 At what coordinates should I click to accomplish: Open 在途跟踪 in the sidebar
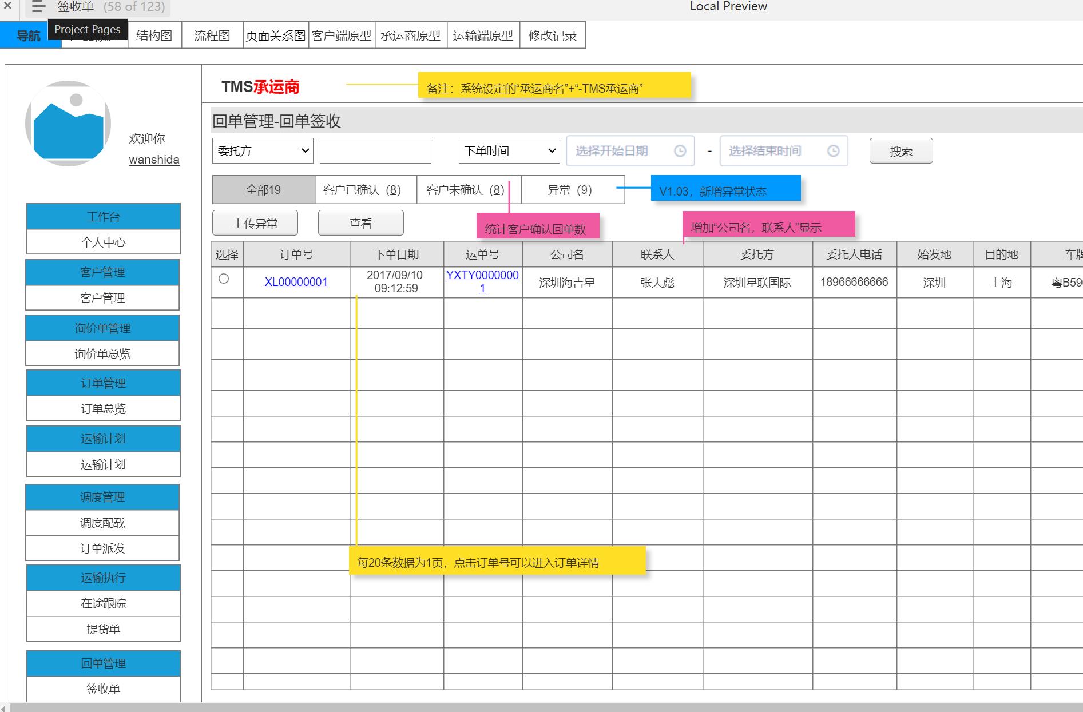point(104,603)
